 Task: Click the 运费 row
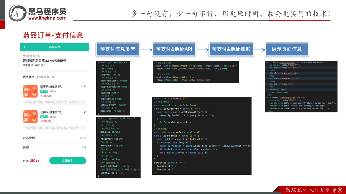tap(55, 148)
